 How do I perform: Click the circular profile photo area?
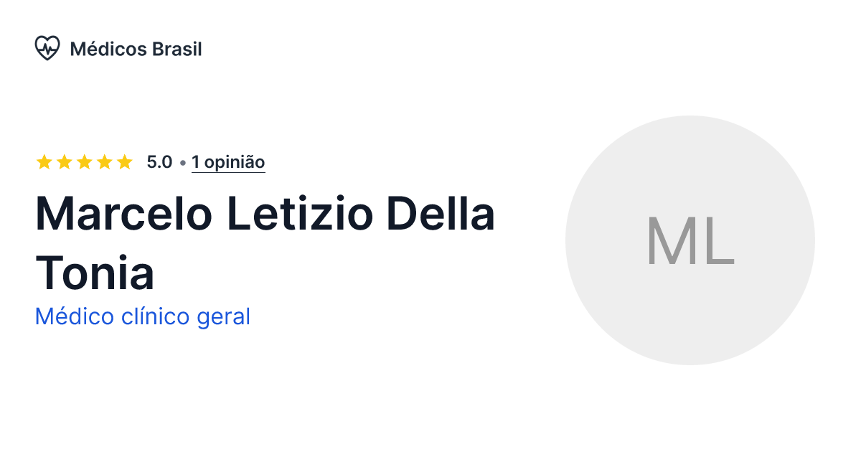coord(690,240)
